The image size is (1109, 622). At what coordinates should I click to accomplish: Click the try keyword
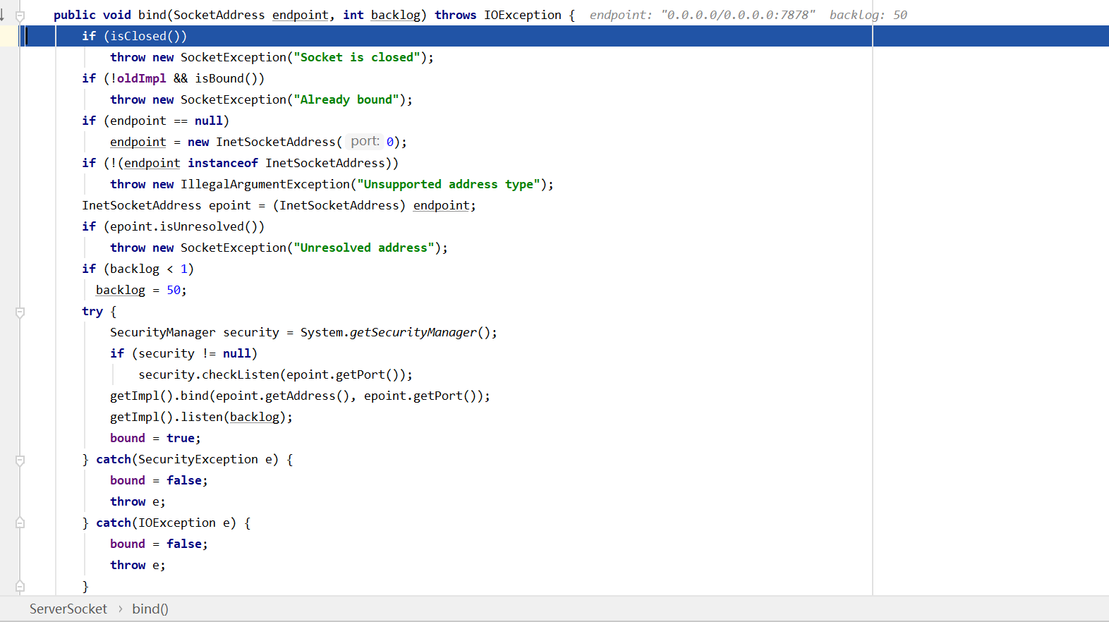(92, 311)
